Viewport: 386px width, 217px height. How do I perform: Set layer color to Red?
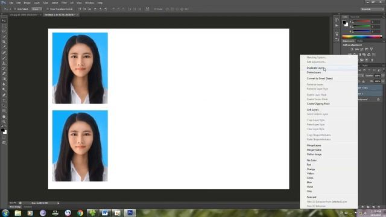click(329, 165)
